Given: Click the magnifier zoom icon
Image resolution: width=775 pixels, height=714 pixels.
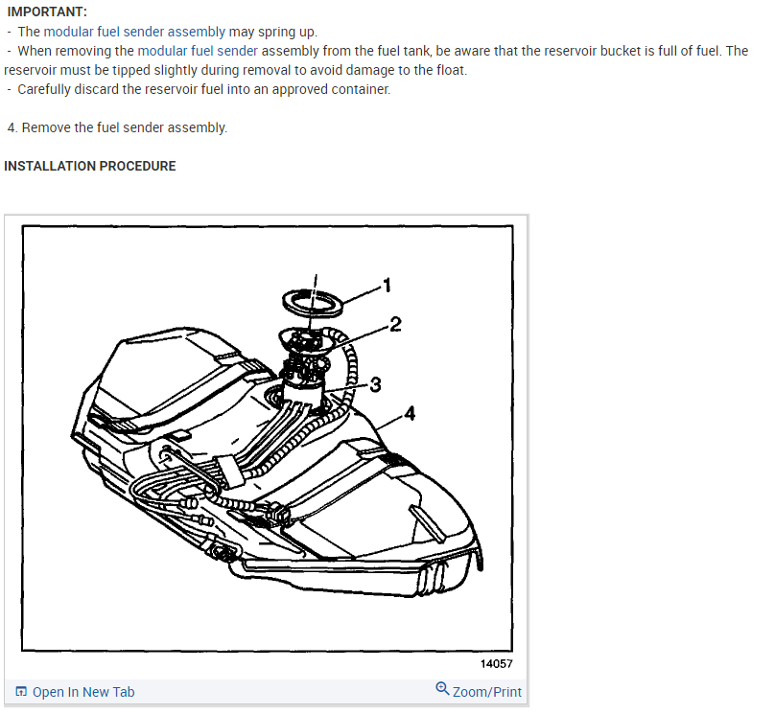Looking at the screenshot, I should (442, 688).
